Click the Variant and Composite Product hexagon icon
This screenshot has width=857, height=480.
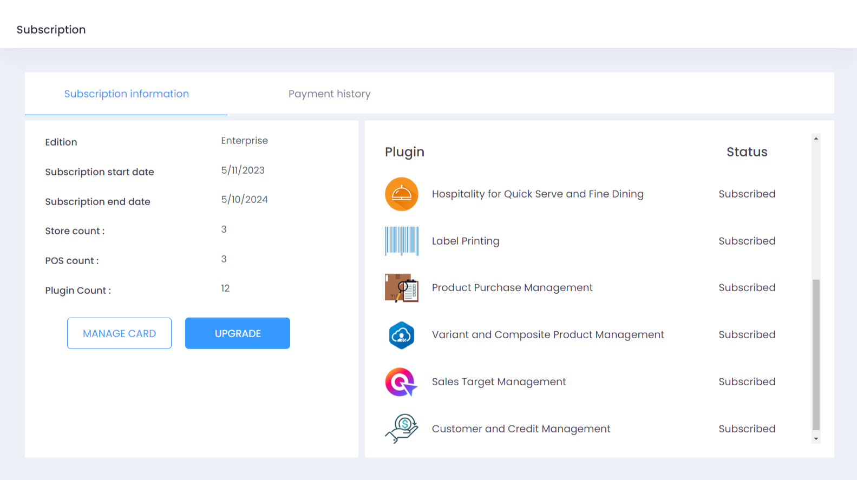point(401,335)
